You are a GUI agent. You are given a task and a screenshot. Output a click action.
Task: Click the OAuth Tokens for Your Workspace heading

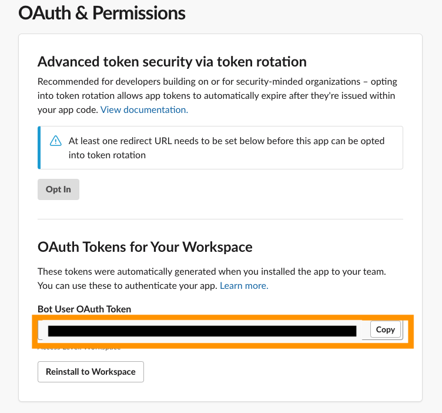pyautogui.click(x=145, y=247)
